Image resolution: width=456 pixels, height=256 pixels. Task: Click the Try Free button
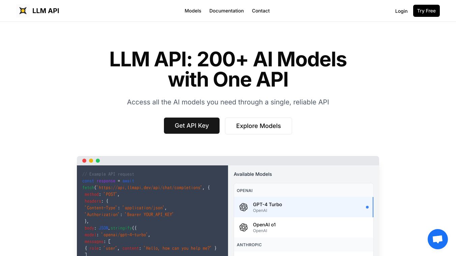click(x=426, y=11)
